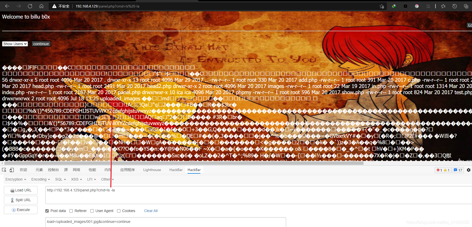Switch to the 源 DevTools tab
The width and height of the screenshot is (472, 227).
coord(66,170)
